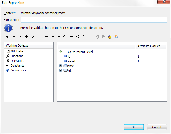This screenshot has width=171, height=134.
Task: Insert the plus operator
Action: pyautogui.click(x=7, y=37)
